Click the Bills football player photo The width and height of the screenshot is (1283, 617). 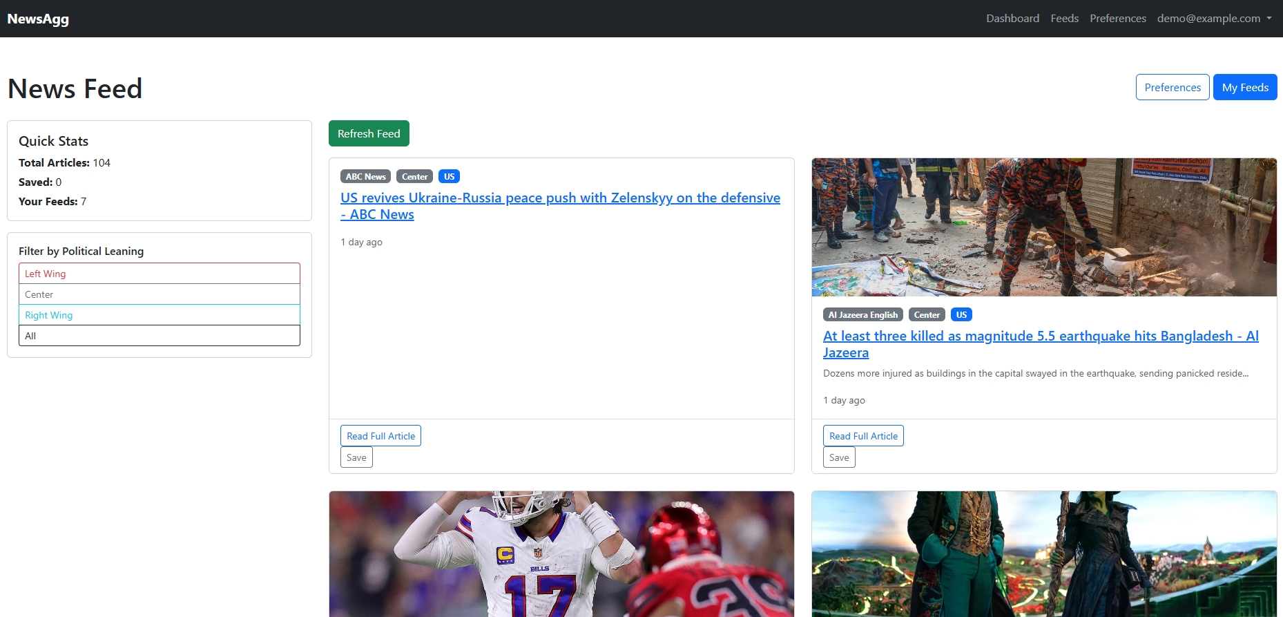coord(561,553)
